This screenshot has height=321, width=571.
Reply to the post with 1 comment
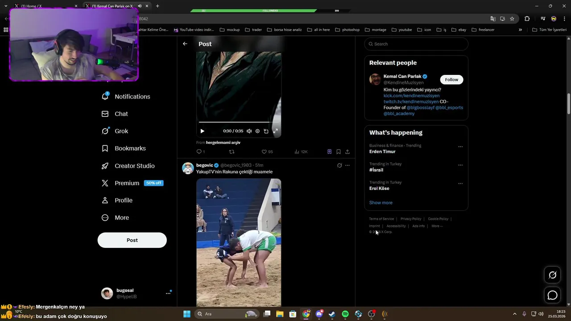tap(201, 152)
